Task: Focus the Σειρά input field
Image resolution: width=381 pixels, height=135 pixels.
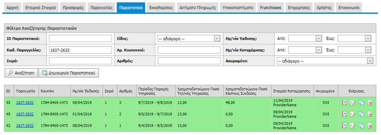Action: pos(80,61)
